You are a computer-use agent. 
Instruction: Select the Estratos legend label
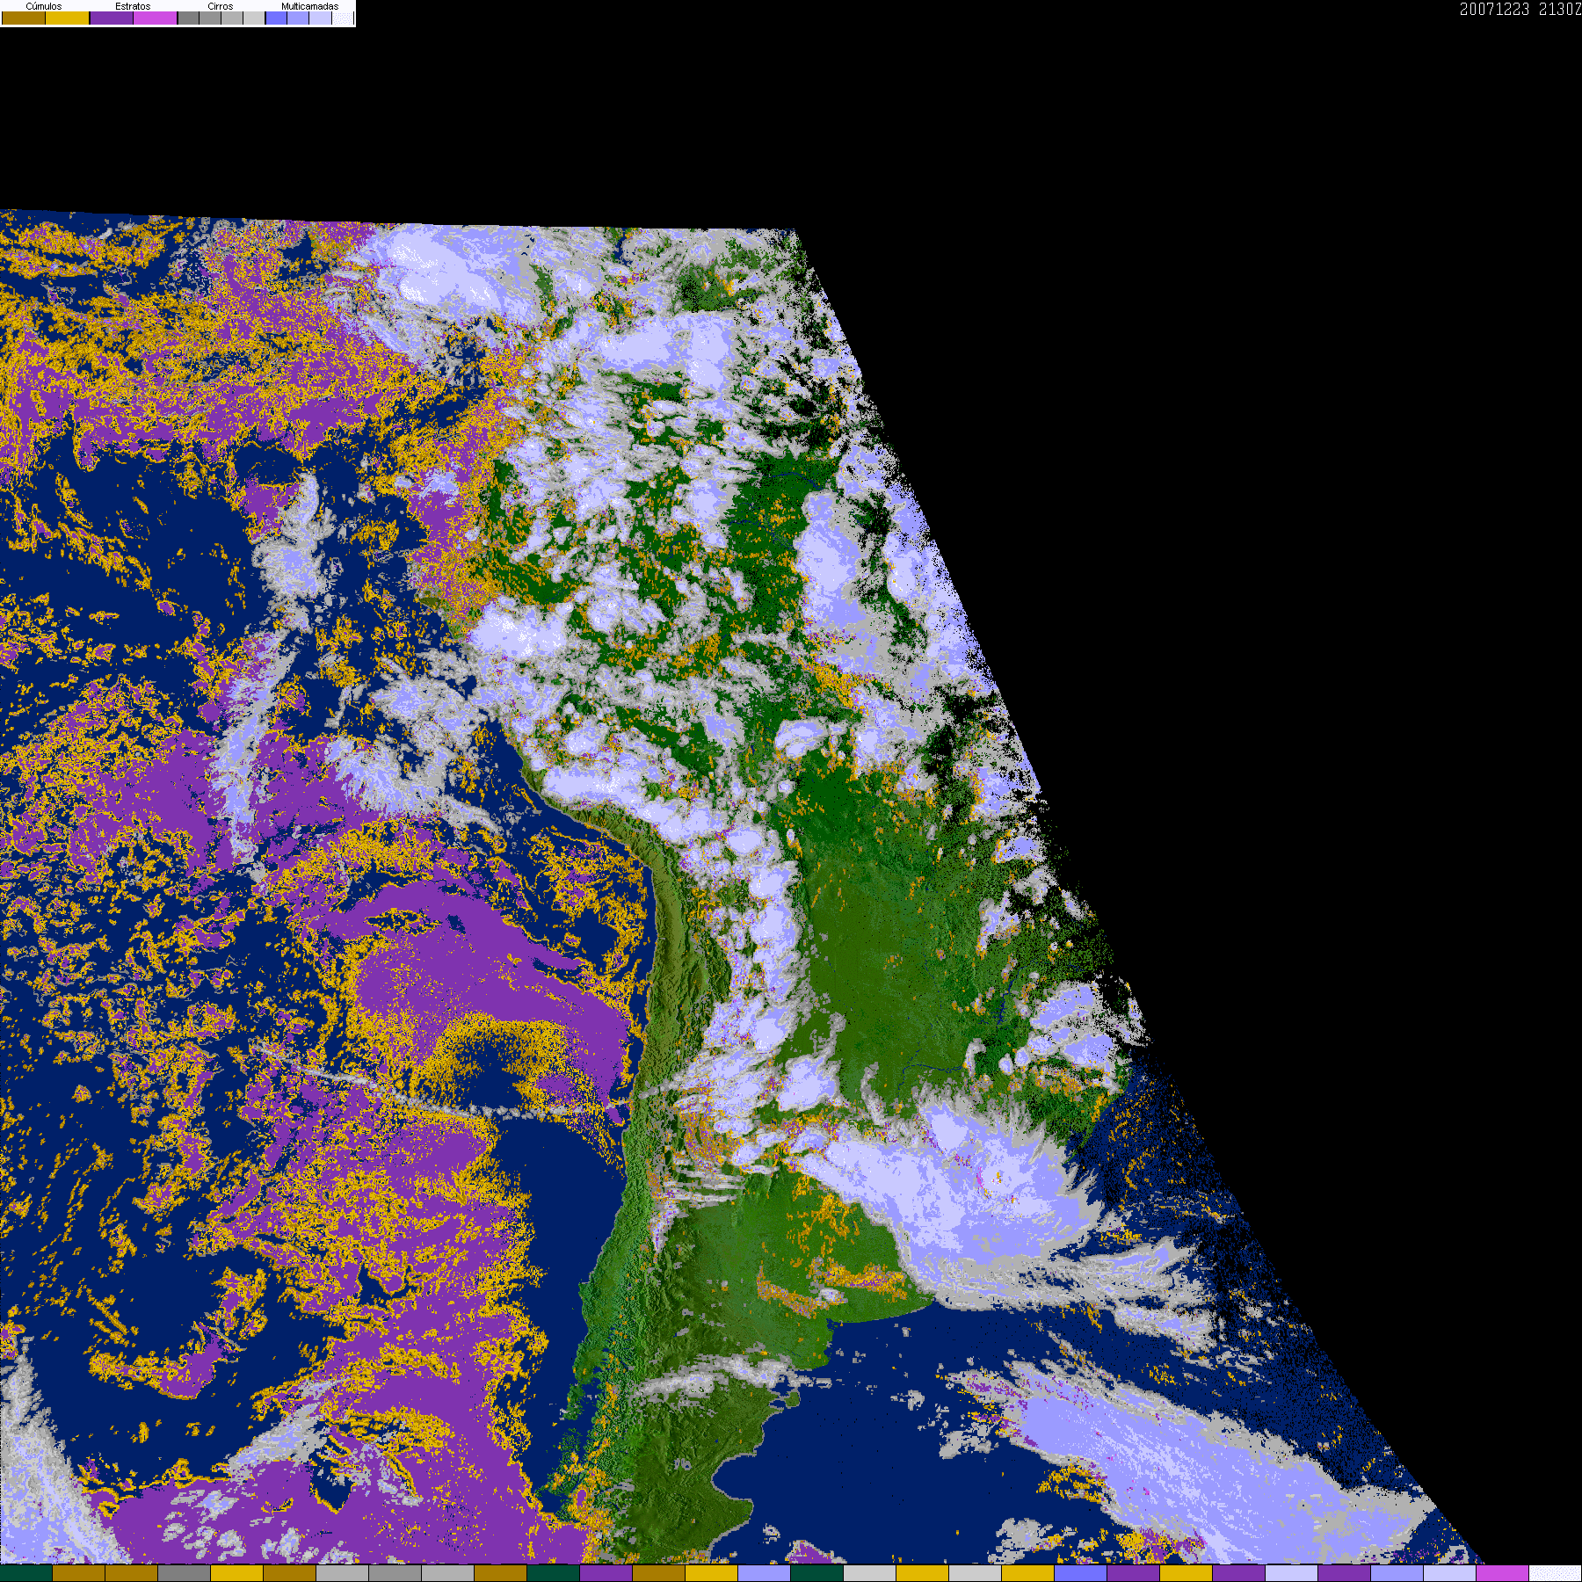(x=133, y=6)
